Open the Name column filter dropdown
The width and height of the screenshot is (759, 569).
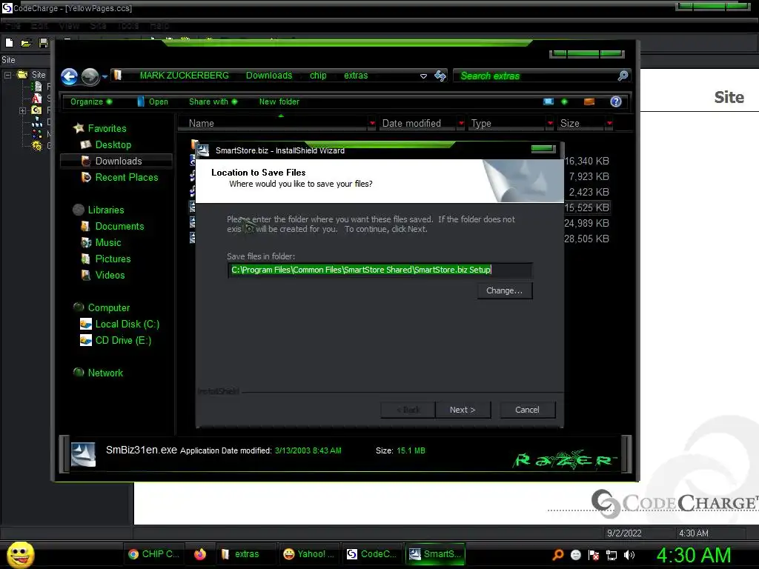pyautogui.click(x=372, y=124)
